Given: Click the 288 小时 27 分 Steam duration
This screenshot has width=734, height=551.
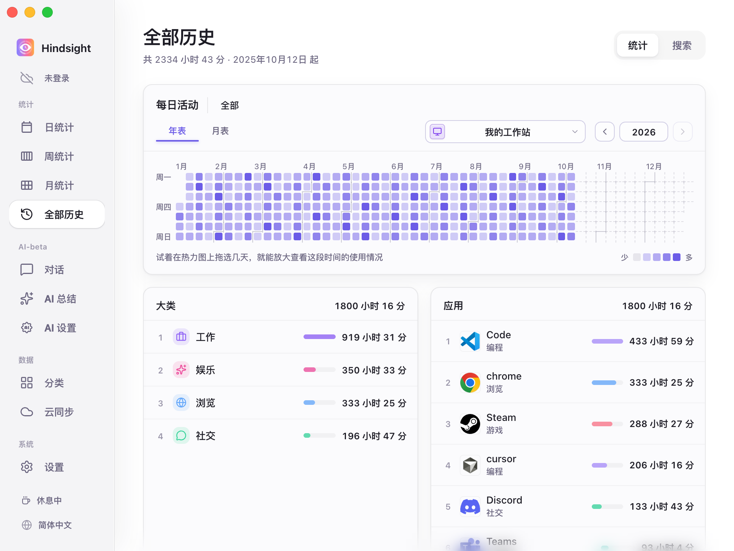Looking at the screenshot, I should 662,424.
